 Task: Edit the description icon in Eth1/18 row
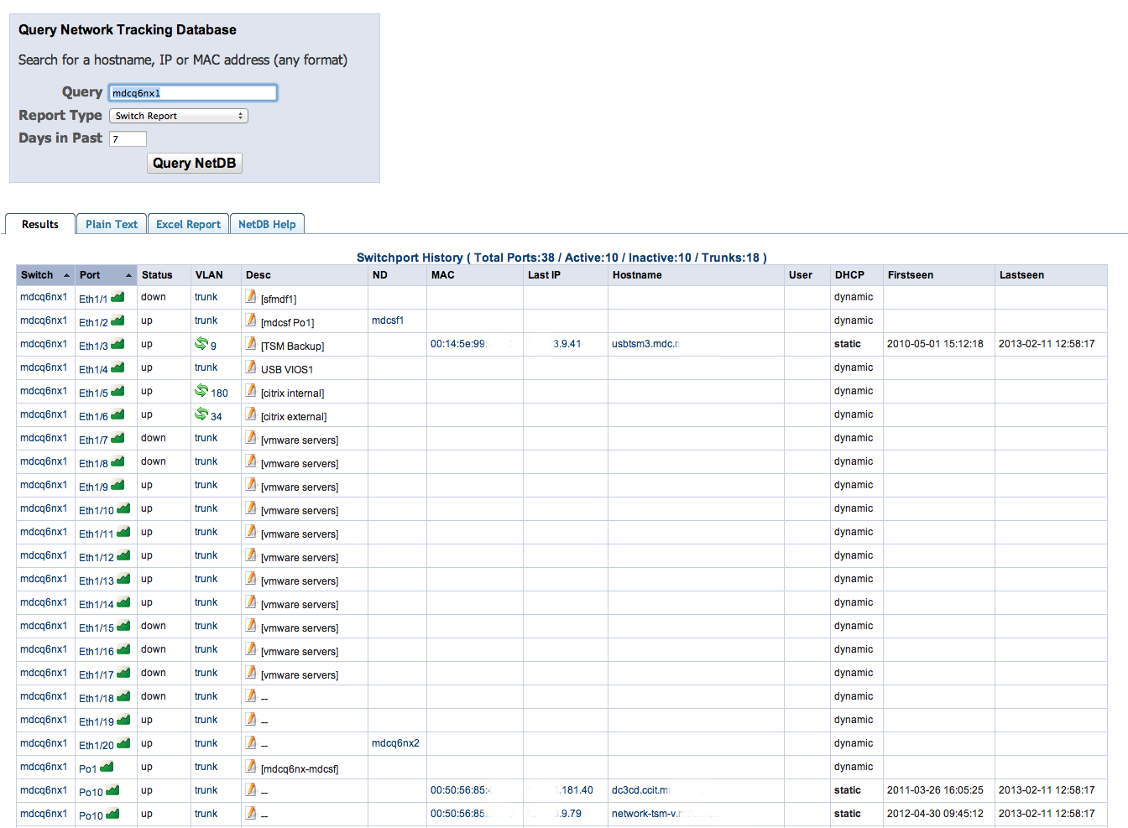tap(251, 695)
